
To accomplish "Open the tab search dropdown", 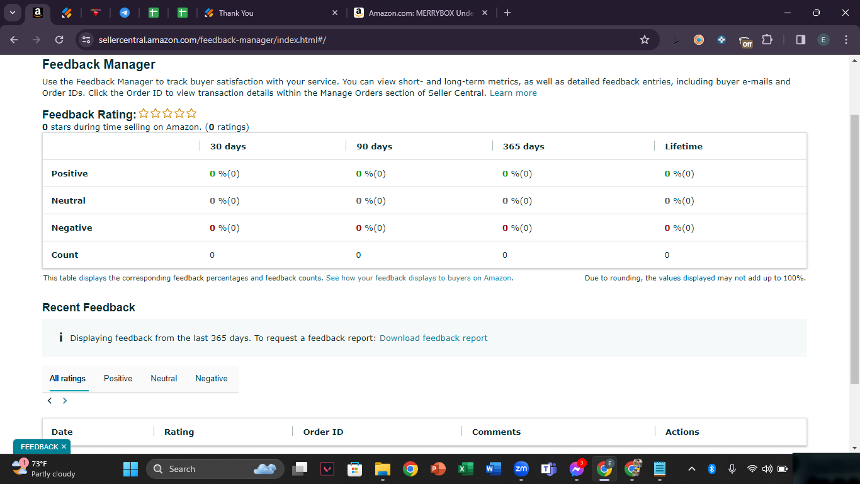I will point(13,13).
